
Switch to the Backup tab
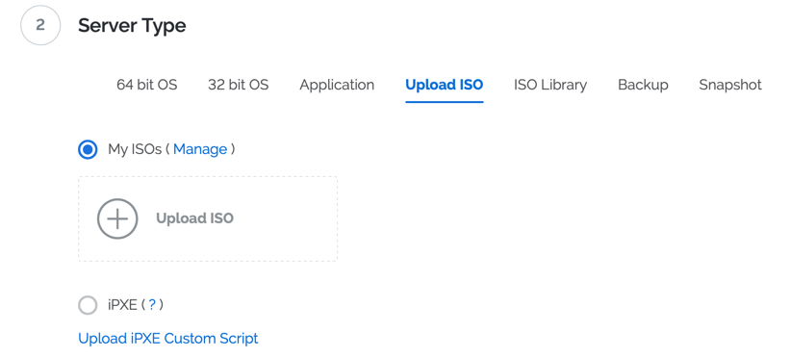tap(643, 85)
